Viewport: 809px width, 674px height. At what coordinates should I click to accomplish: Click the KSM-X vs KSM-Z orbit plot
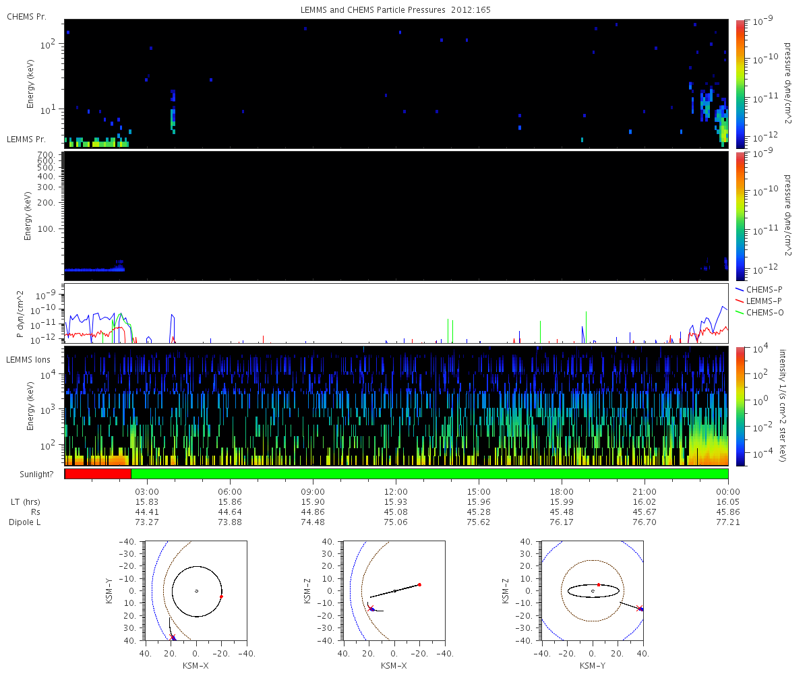point(394,591)
